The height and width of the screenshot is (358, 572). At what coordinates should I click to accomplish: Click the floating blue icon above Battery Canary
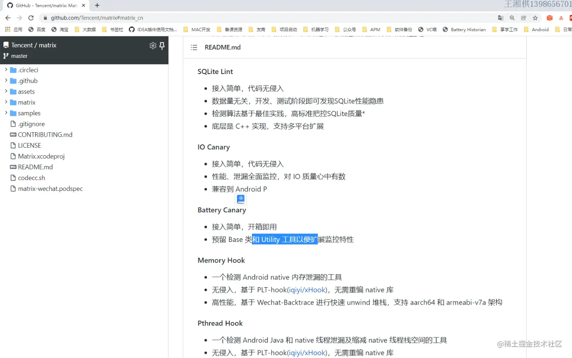(x=241, y=199)
